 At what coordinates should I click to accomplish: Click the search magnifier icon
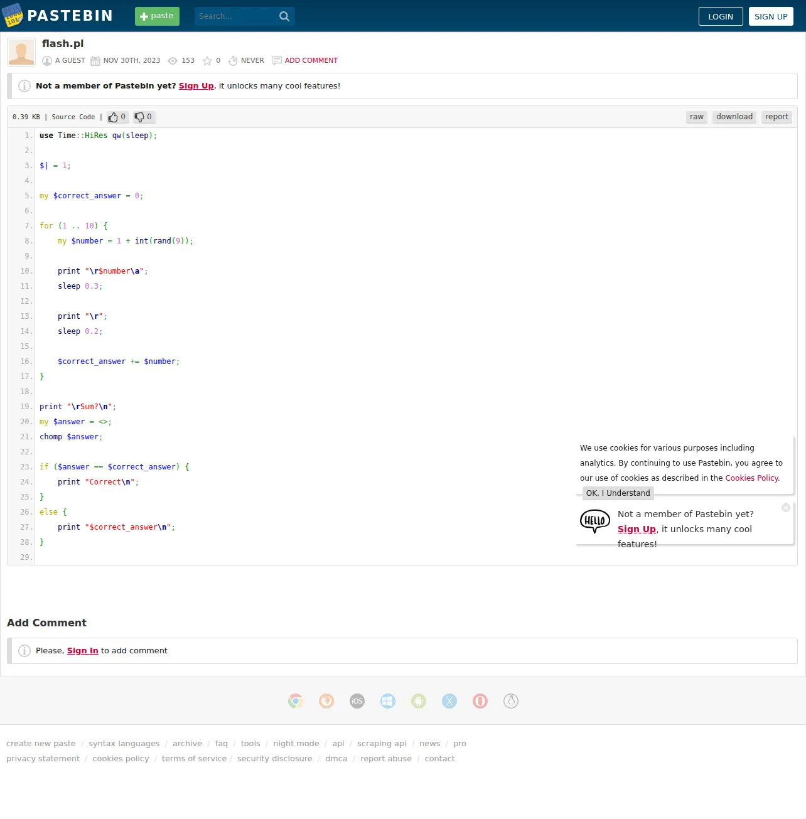(284, 16)
